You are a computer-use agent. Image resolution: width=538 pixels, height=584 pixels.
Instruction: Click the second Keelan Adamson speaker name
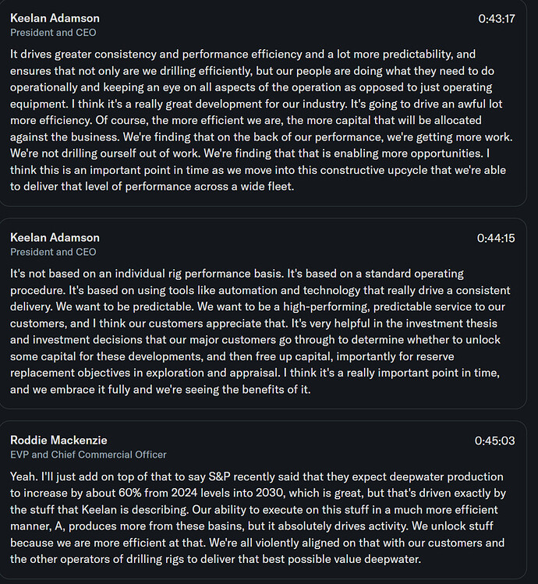(x=55, y=237)
